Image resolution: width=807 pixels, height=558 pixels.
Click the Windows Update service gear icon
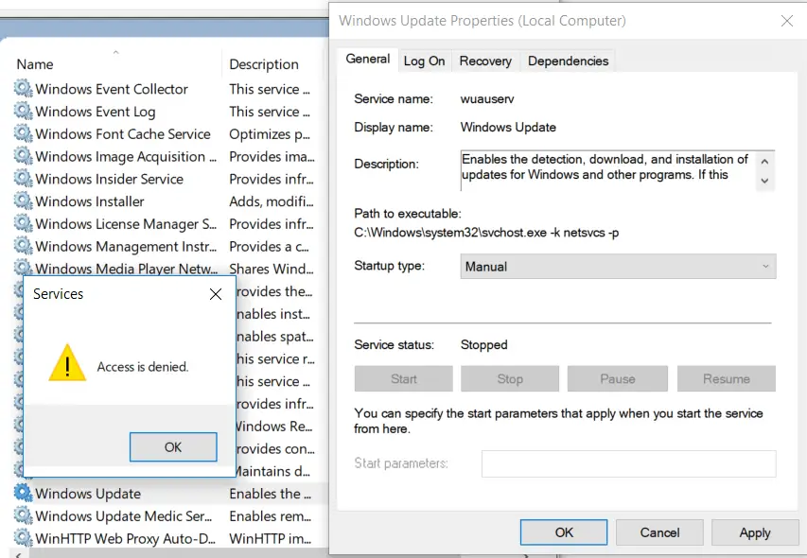pyautogui.click(x=23, y=493)
